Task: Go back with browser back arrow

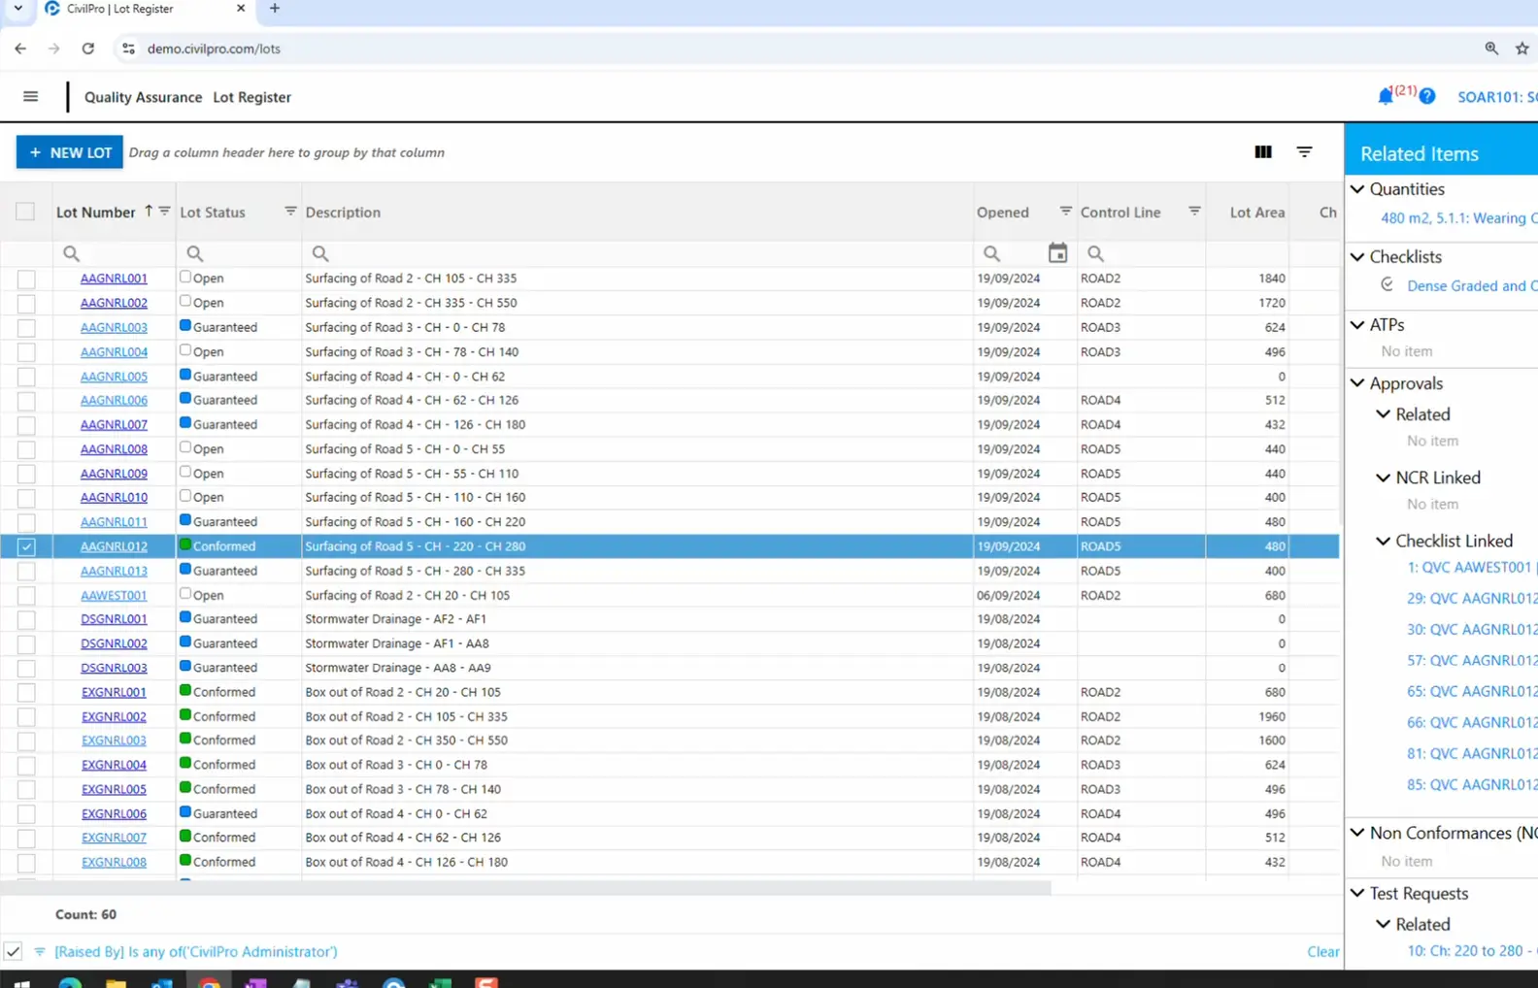Action: pyautogui.click(x=20, y=49)
